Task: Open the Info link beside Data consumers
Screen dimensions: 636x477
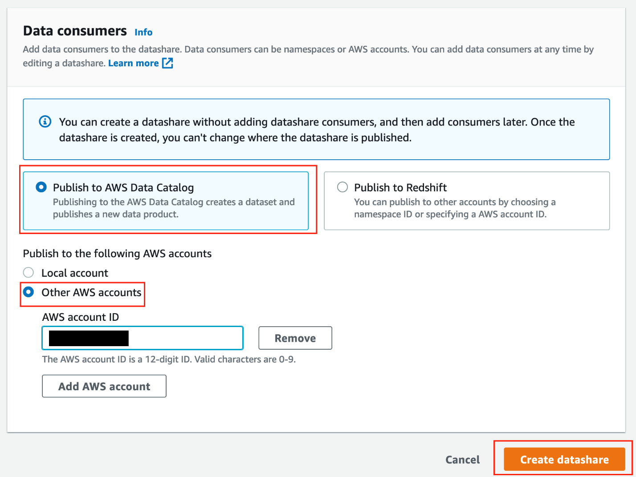Action: point(143,32)
